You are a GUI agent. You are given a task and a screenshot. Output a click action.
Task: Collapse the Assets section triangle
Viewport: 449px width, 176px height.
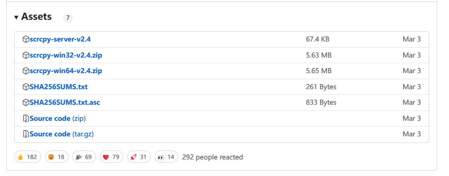17,18
